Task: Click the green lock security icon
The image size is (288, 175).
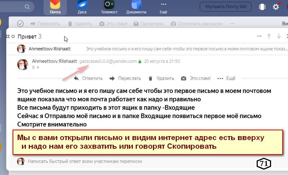Action: click(140, 62)
